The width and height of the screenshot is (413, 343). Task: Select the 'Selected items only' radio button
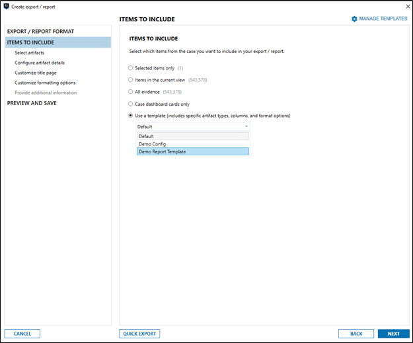[130, 68]
